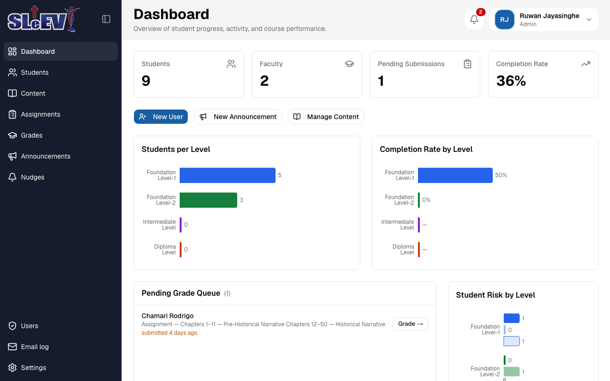Click the SLeEV logo

[x=44, y=19]
